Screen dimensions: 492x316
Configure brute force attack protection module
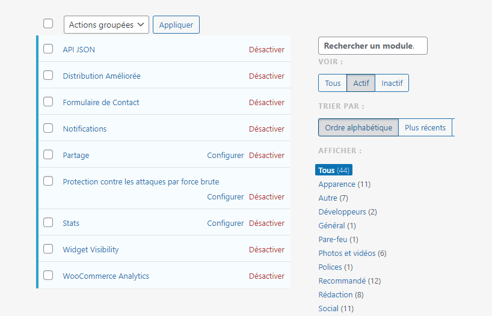(x=226, y=196)
